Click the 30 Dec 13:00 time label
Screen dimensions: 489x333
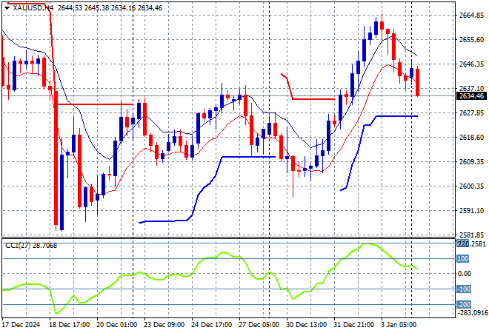click(x=306, y=325)
